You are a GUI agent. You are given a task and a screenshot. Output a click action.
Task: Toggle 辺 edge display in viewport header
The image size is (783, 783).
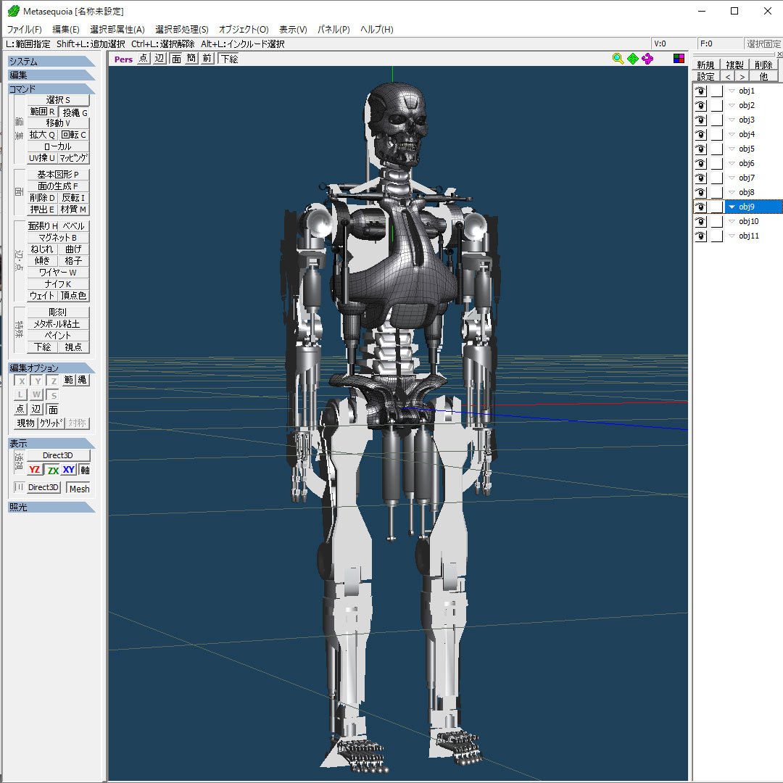coord(159,59)
